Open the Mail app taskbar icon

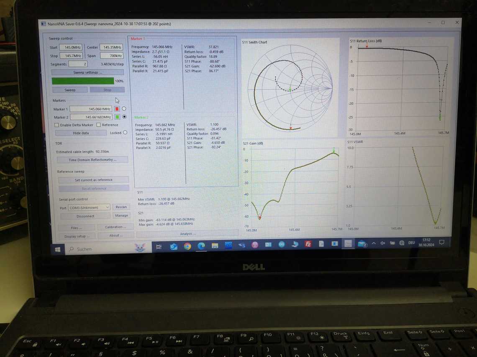362,243
